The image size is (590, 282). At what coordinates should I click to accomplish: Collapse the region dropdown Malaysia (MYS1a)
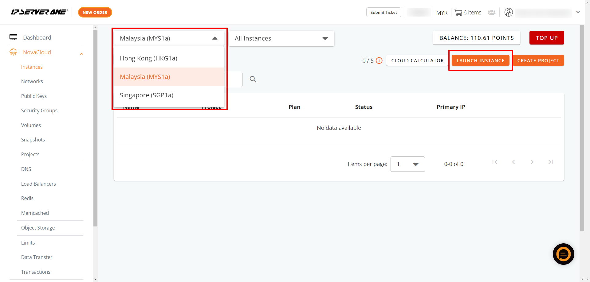pyautogui.click(x=169, y=38)
